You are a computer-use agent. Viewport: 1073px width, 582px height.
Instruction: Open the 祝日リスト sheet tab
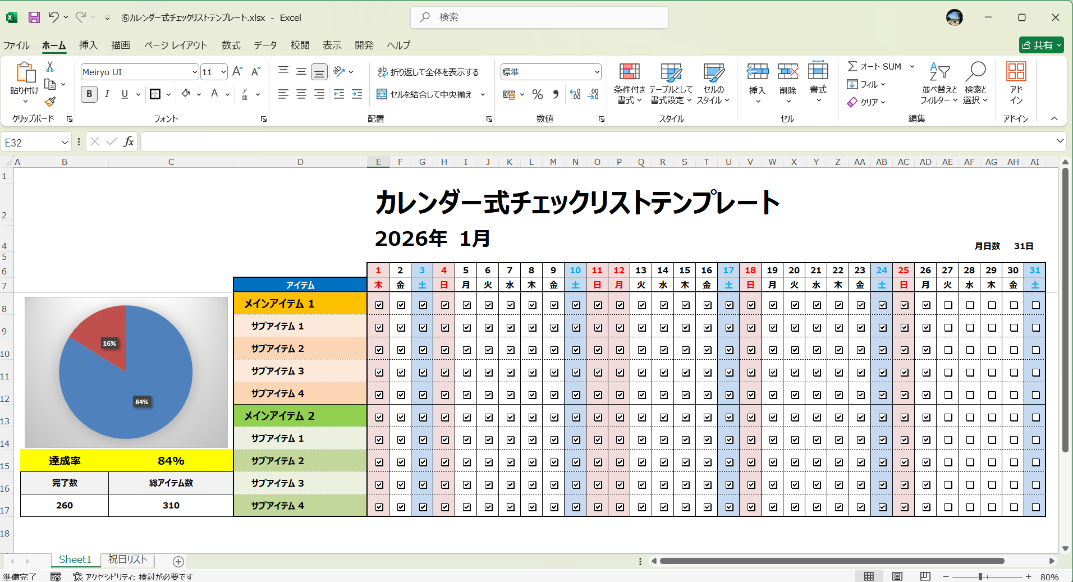pyautogui.click(x=127, y=560)
